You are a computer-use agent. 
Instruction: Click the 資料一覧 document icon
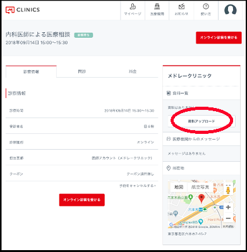(x=169, y=93)
